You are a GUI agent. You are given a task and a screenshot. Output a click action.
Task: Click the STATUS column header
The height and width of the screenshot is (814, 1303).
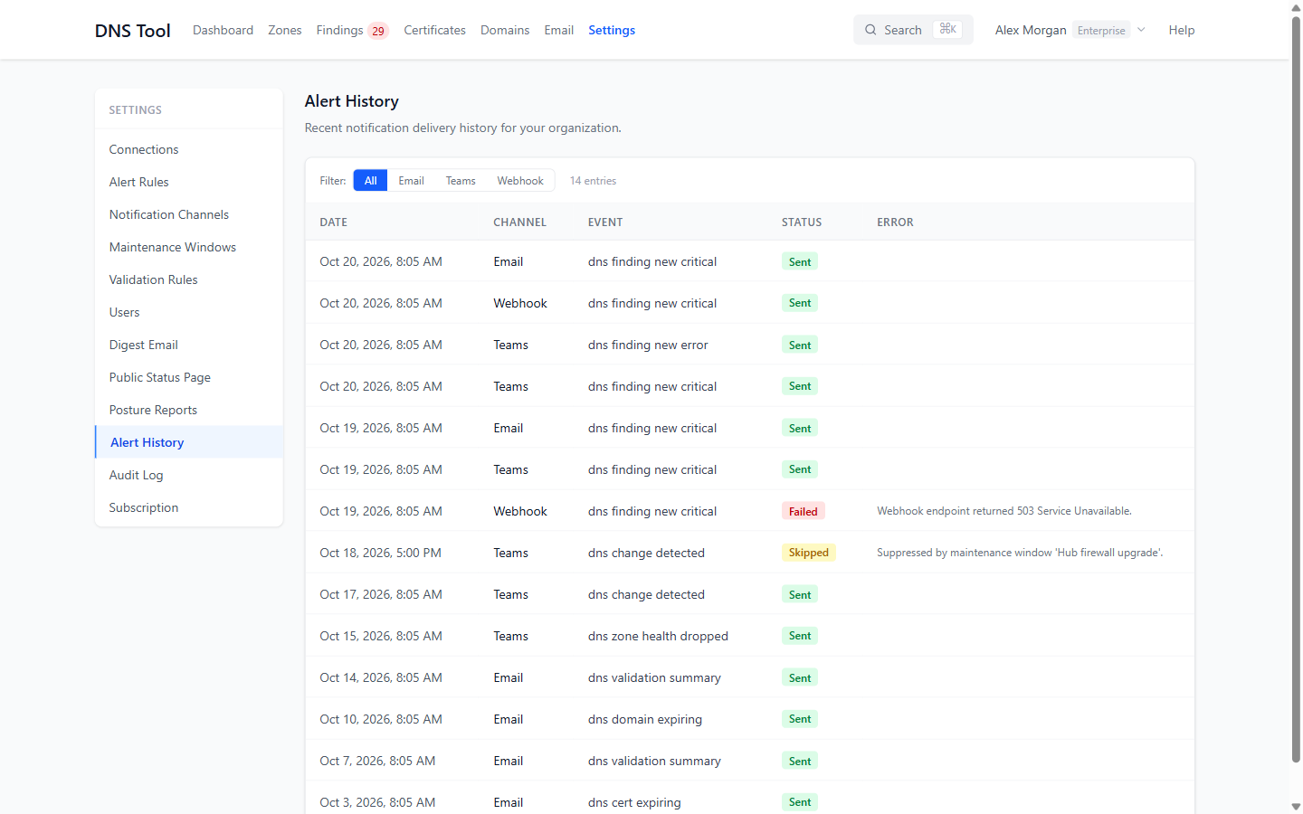[802, 222]
